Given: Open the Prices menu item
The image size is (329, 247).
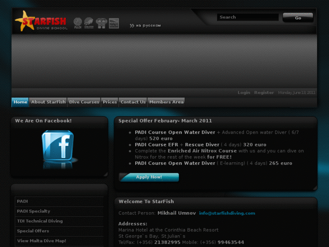Looking at the screenshot, I should pos(110,102).
